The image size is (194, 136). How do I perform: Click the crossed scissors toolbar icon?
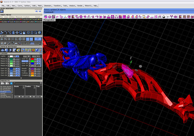point(160,17)
